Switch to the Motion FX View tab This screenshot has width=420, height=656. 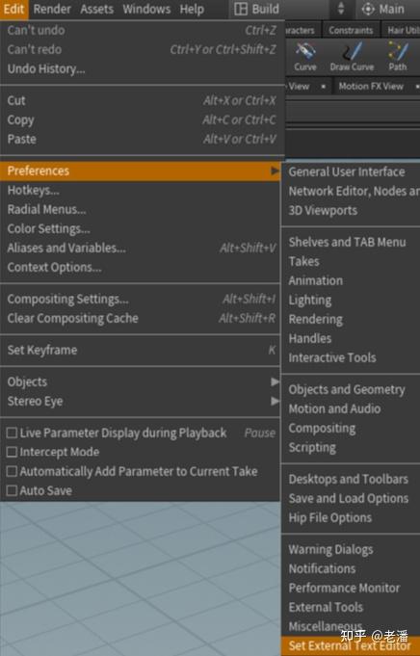[371, 86]
